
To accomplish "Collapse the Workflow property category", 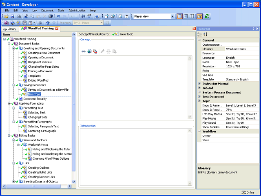I will tap(199, 131).
